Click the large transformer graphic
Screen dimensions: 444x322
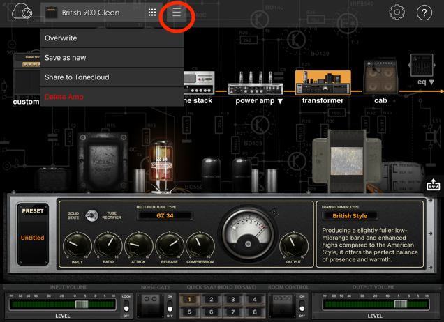(x=347, y=161)
